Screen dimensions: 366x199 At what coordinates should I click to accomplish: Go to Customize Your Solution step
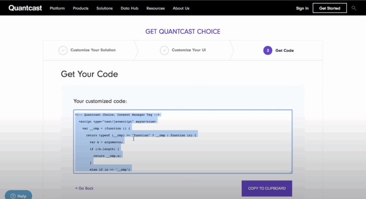tap(93, 50)
